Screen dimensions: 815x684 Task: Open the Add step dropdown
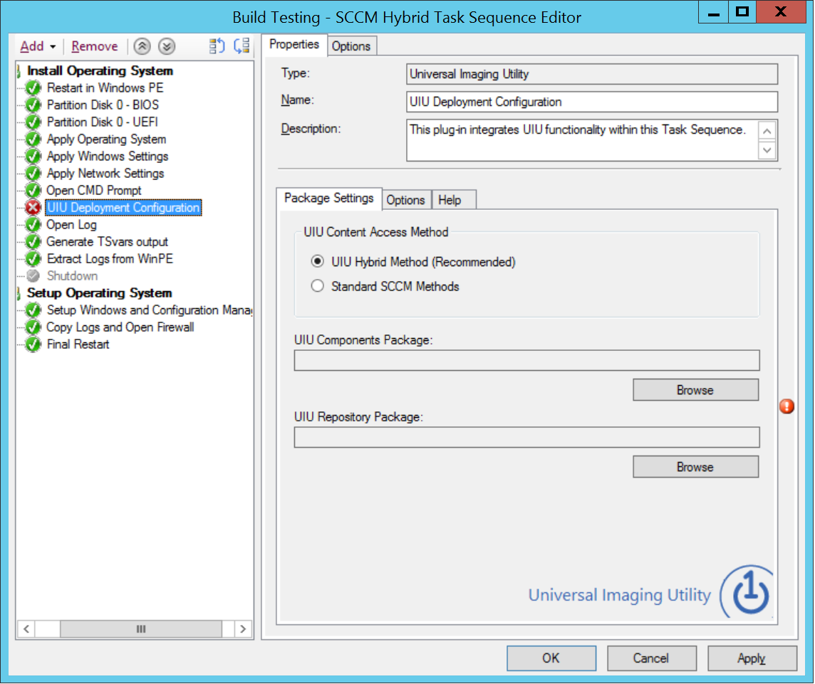point(38,46)
